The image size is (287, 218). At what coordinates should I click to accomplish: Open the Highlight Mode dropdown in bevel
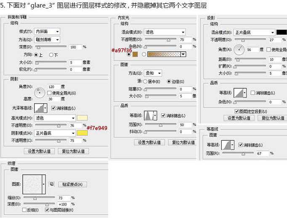point(55,118)
